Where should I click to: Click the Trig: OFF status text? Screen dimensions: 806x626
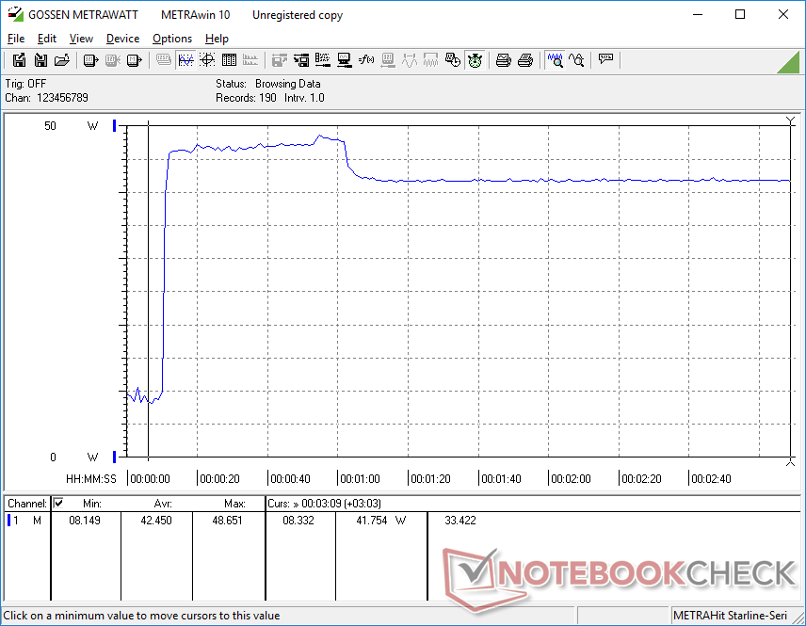(x=25, y=84)
